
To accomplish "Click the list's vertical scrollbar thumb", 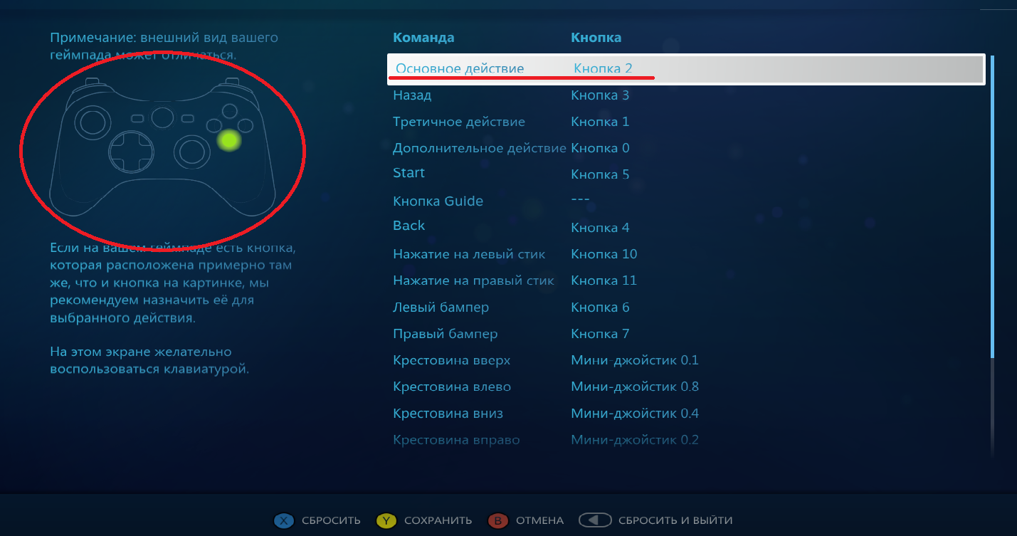I will (x=993, y=206).
